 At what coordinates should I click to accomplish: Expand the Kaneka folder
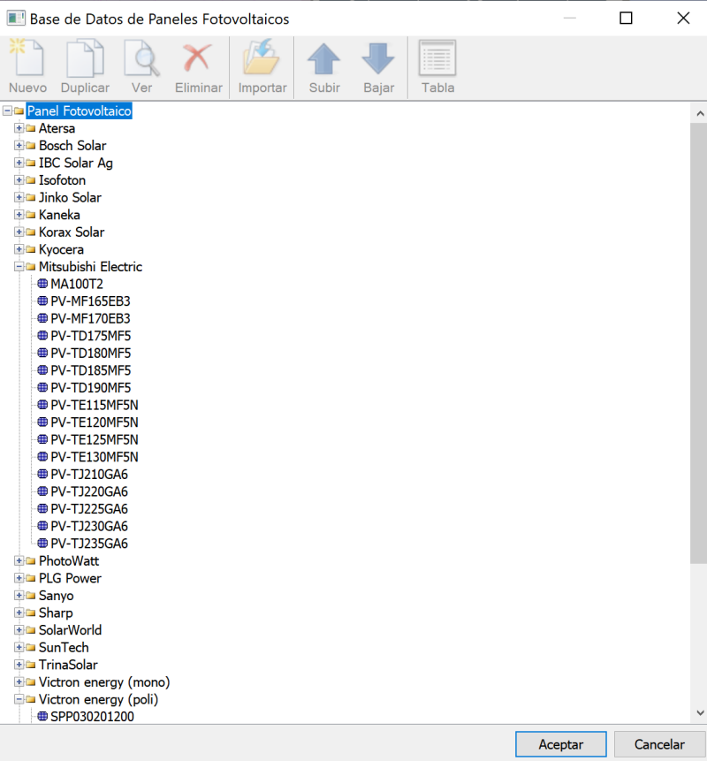[x=19, y=215]
